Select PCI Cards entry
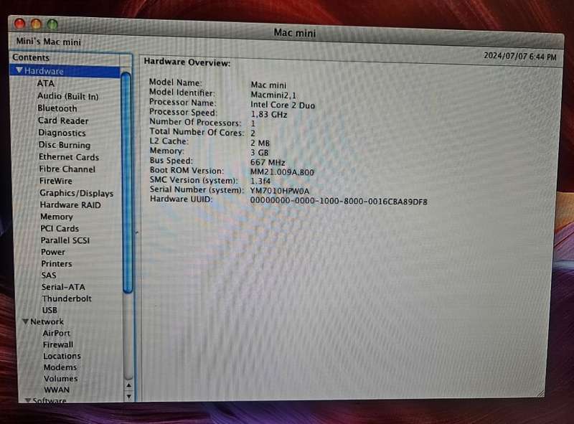 [60, 228]
